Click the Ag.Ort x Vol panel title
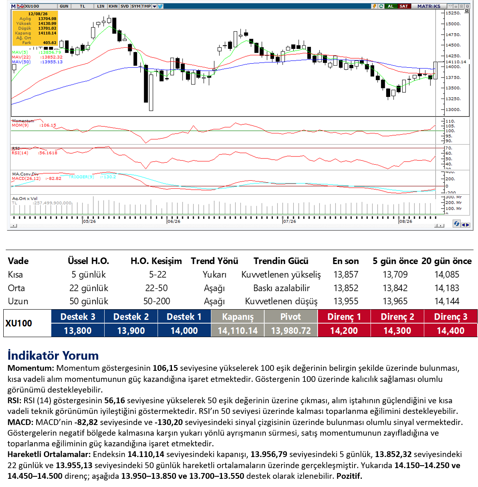 (x=25, y=198)
